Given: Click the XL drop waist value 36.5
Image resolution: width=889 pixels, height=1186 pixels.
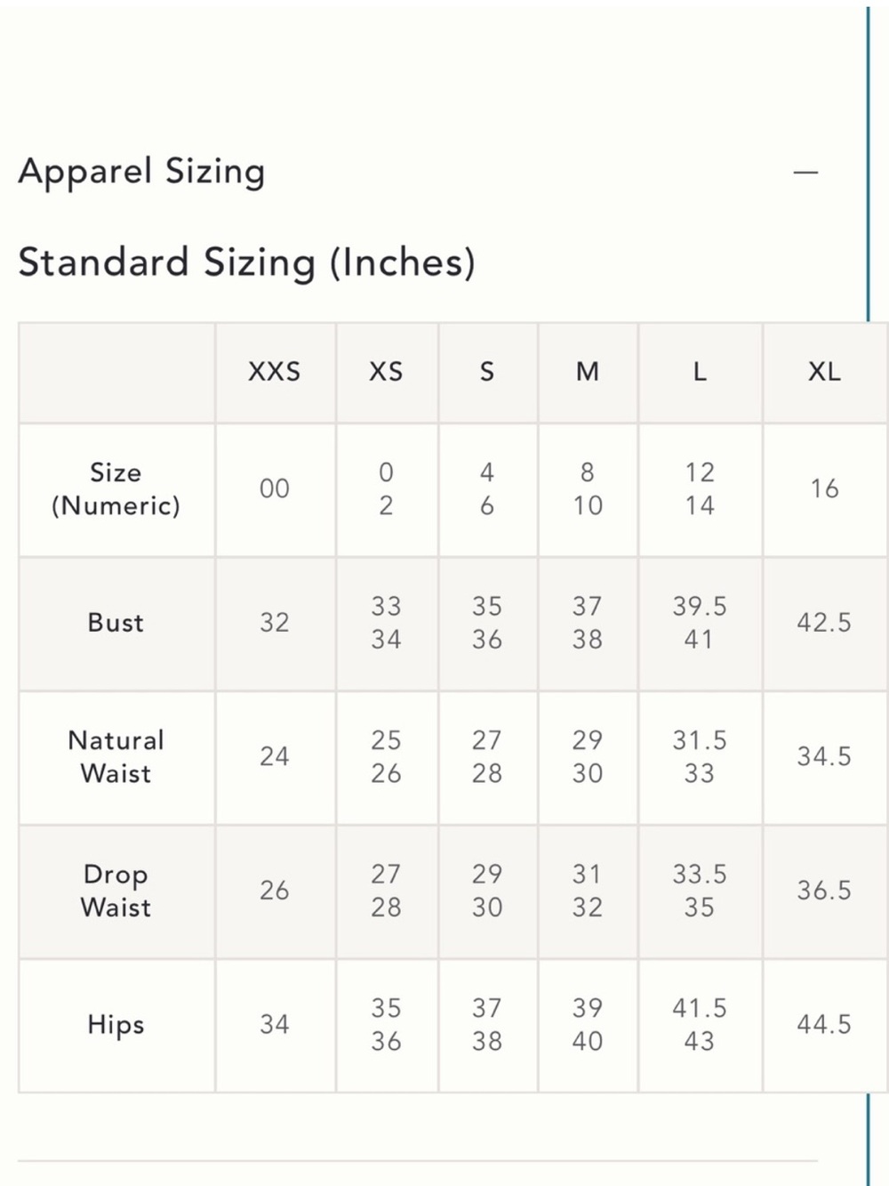Looking at the screenshot, I should pyautogui.click(x=824, y=891).
